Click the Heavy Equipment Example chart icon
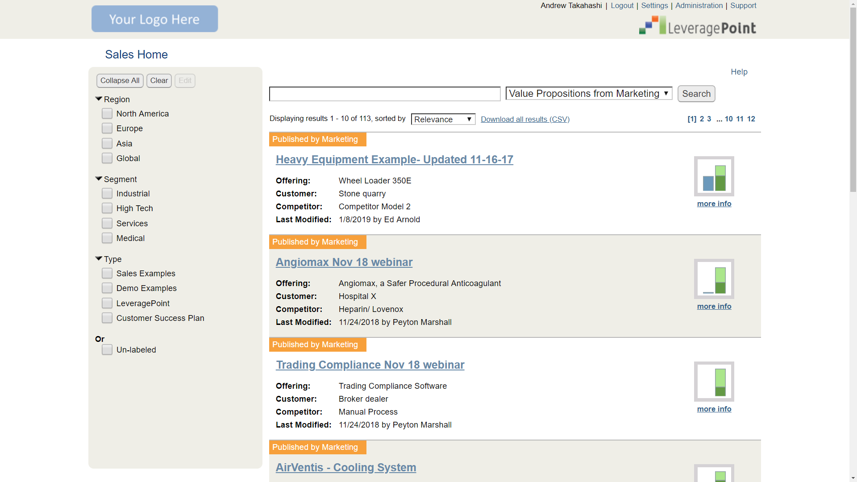The height and width of the screenshot is (482, 857). click(x=714, y=176)
